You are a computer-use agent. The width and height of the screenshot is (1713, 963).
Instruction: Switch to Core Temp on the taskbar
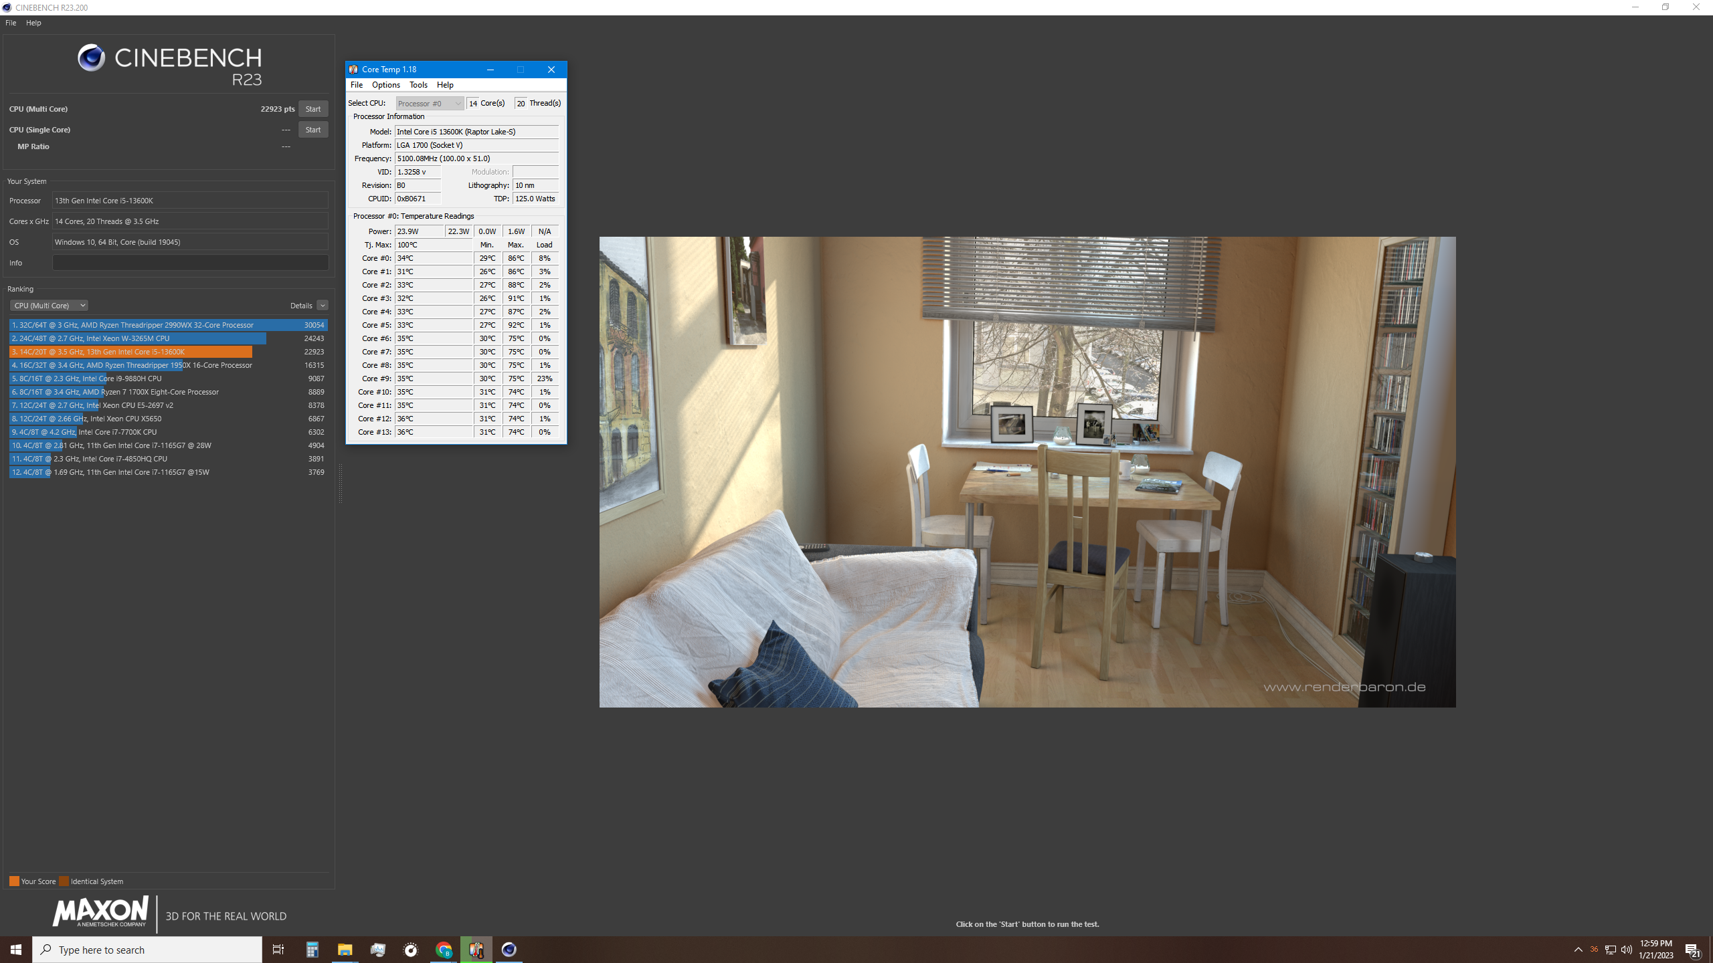476,950
